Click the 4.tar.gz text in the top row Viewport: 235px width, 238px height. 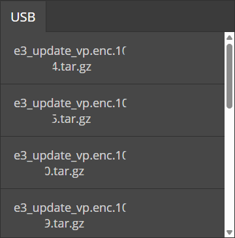pyautogui.click(x=72, y=67)
